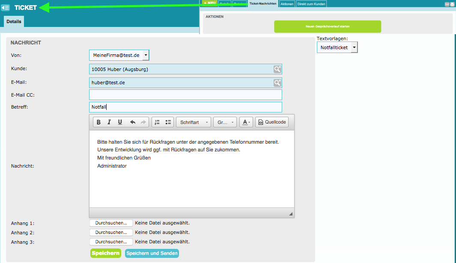
Task: Click into the E-Mail CC field
Action: (x=185, y=95)
